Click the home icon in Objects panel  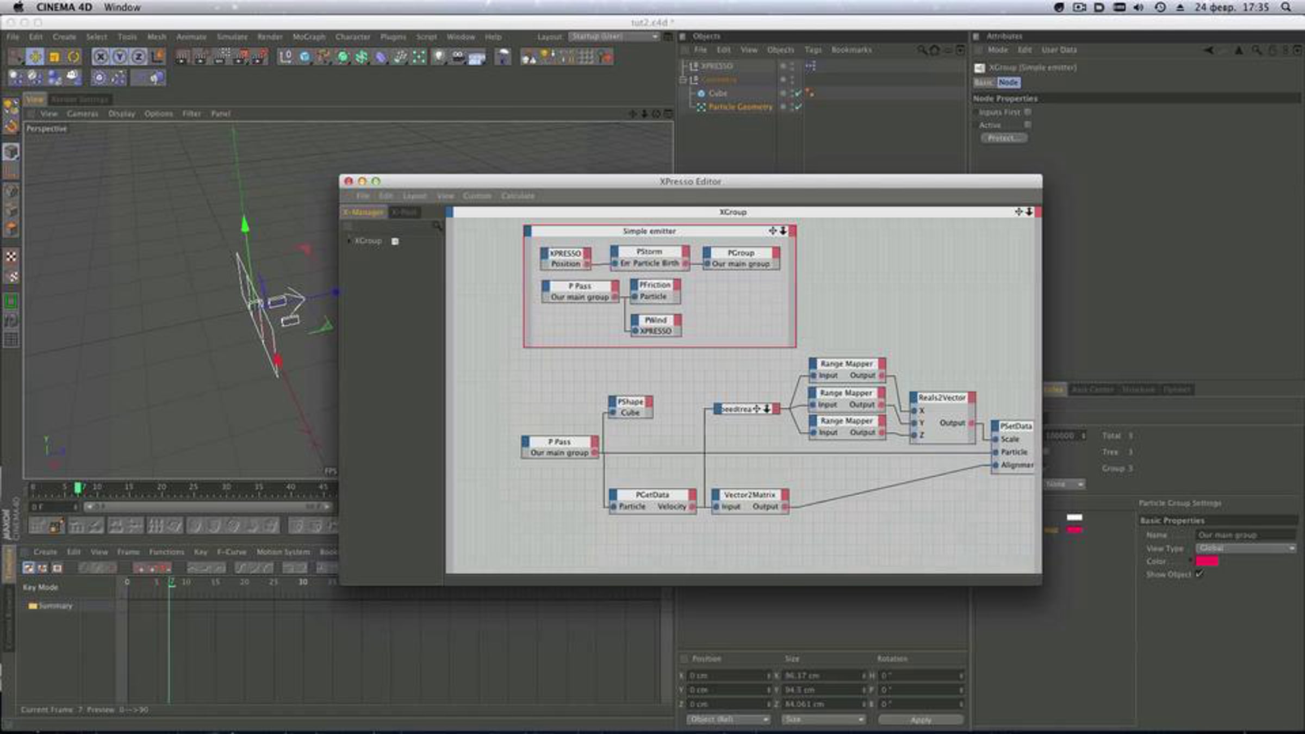pos(935,50)
